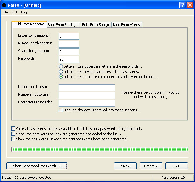Viewport: 195px width, 182px height.
Task: Open the File menu
Action: click(5, 12)
